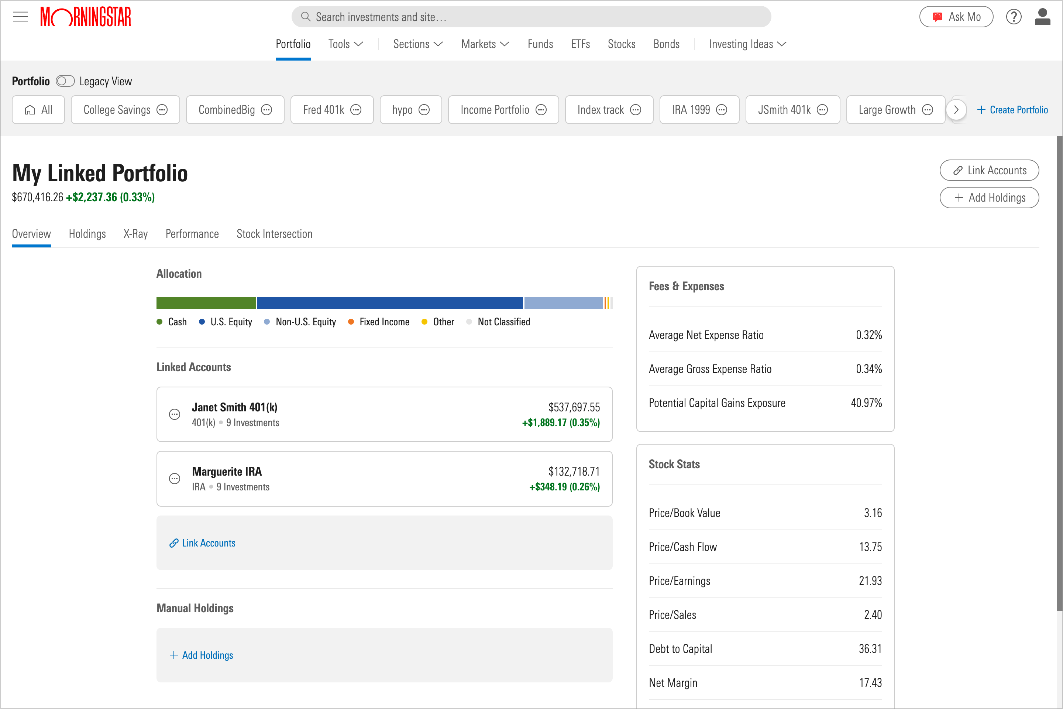The image size is (1063, 709).
Task: Click the Potential Capital Gains Exposure row
Action: point(765,403)
